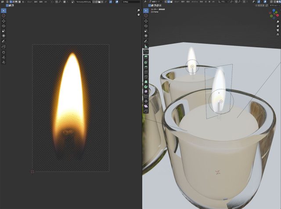Select the Poly Build tool
This screenshot has width=281, height=209.
(x=146, y=81)
